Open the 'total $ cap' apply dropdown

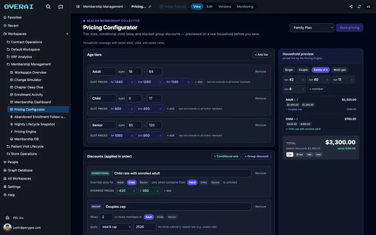pos(115,227)
